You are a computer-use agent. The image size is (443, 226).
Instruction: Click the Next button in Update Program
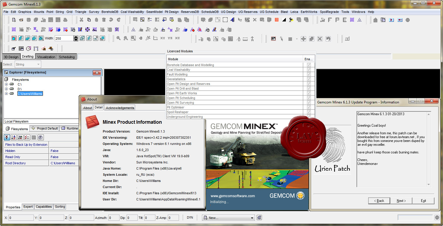pos(401,201)
